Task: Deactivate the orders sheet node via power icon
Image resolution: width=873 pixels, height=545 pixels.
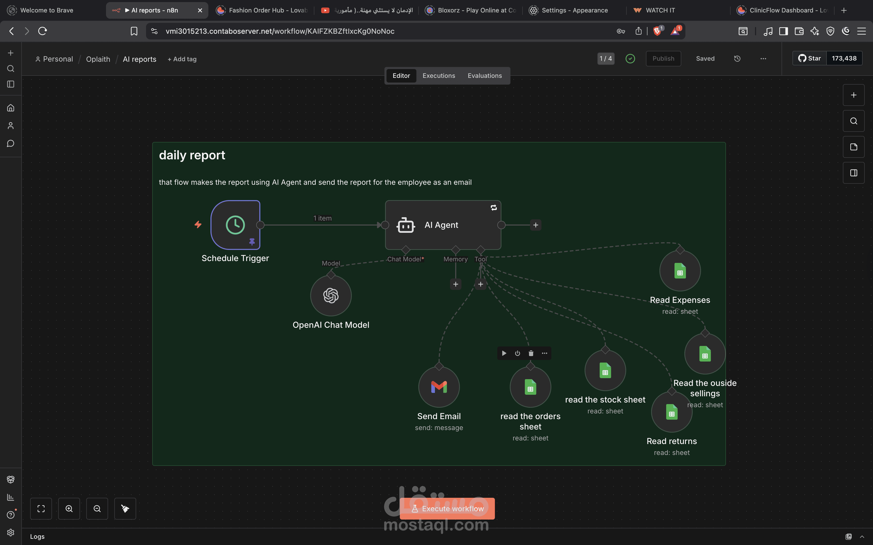Action: tap(517, 353)
